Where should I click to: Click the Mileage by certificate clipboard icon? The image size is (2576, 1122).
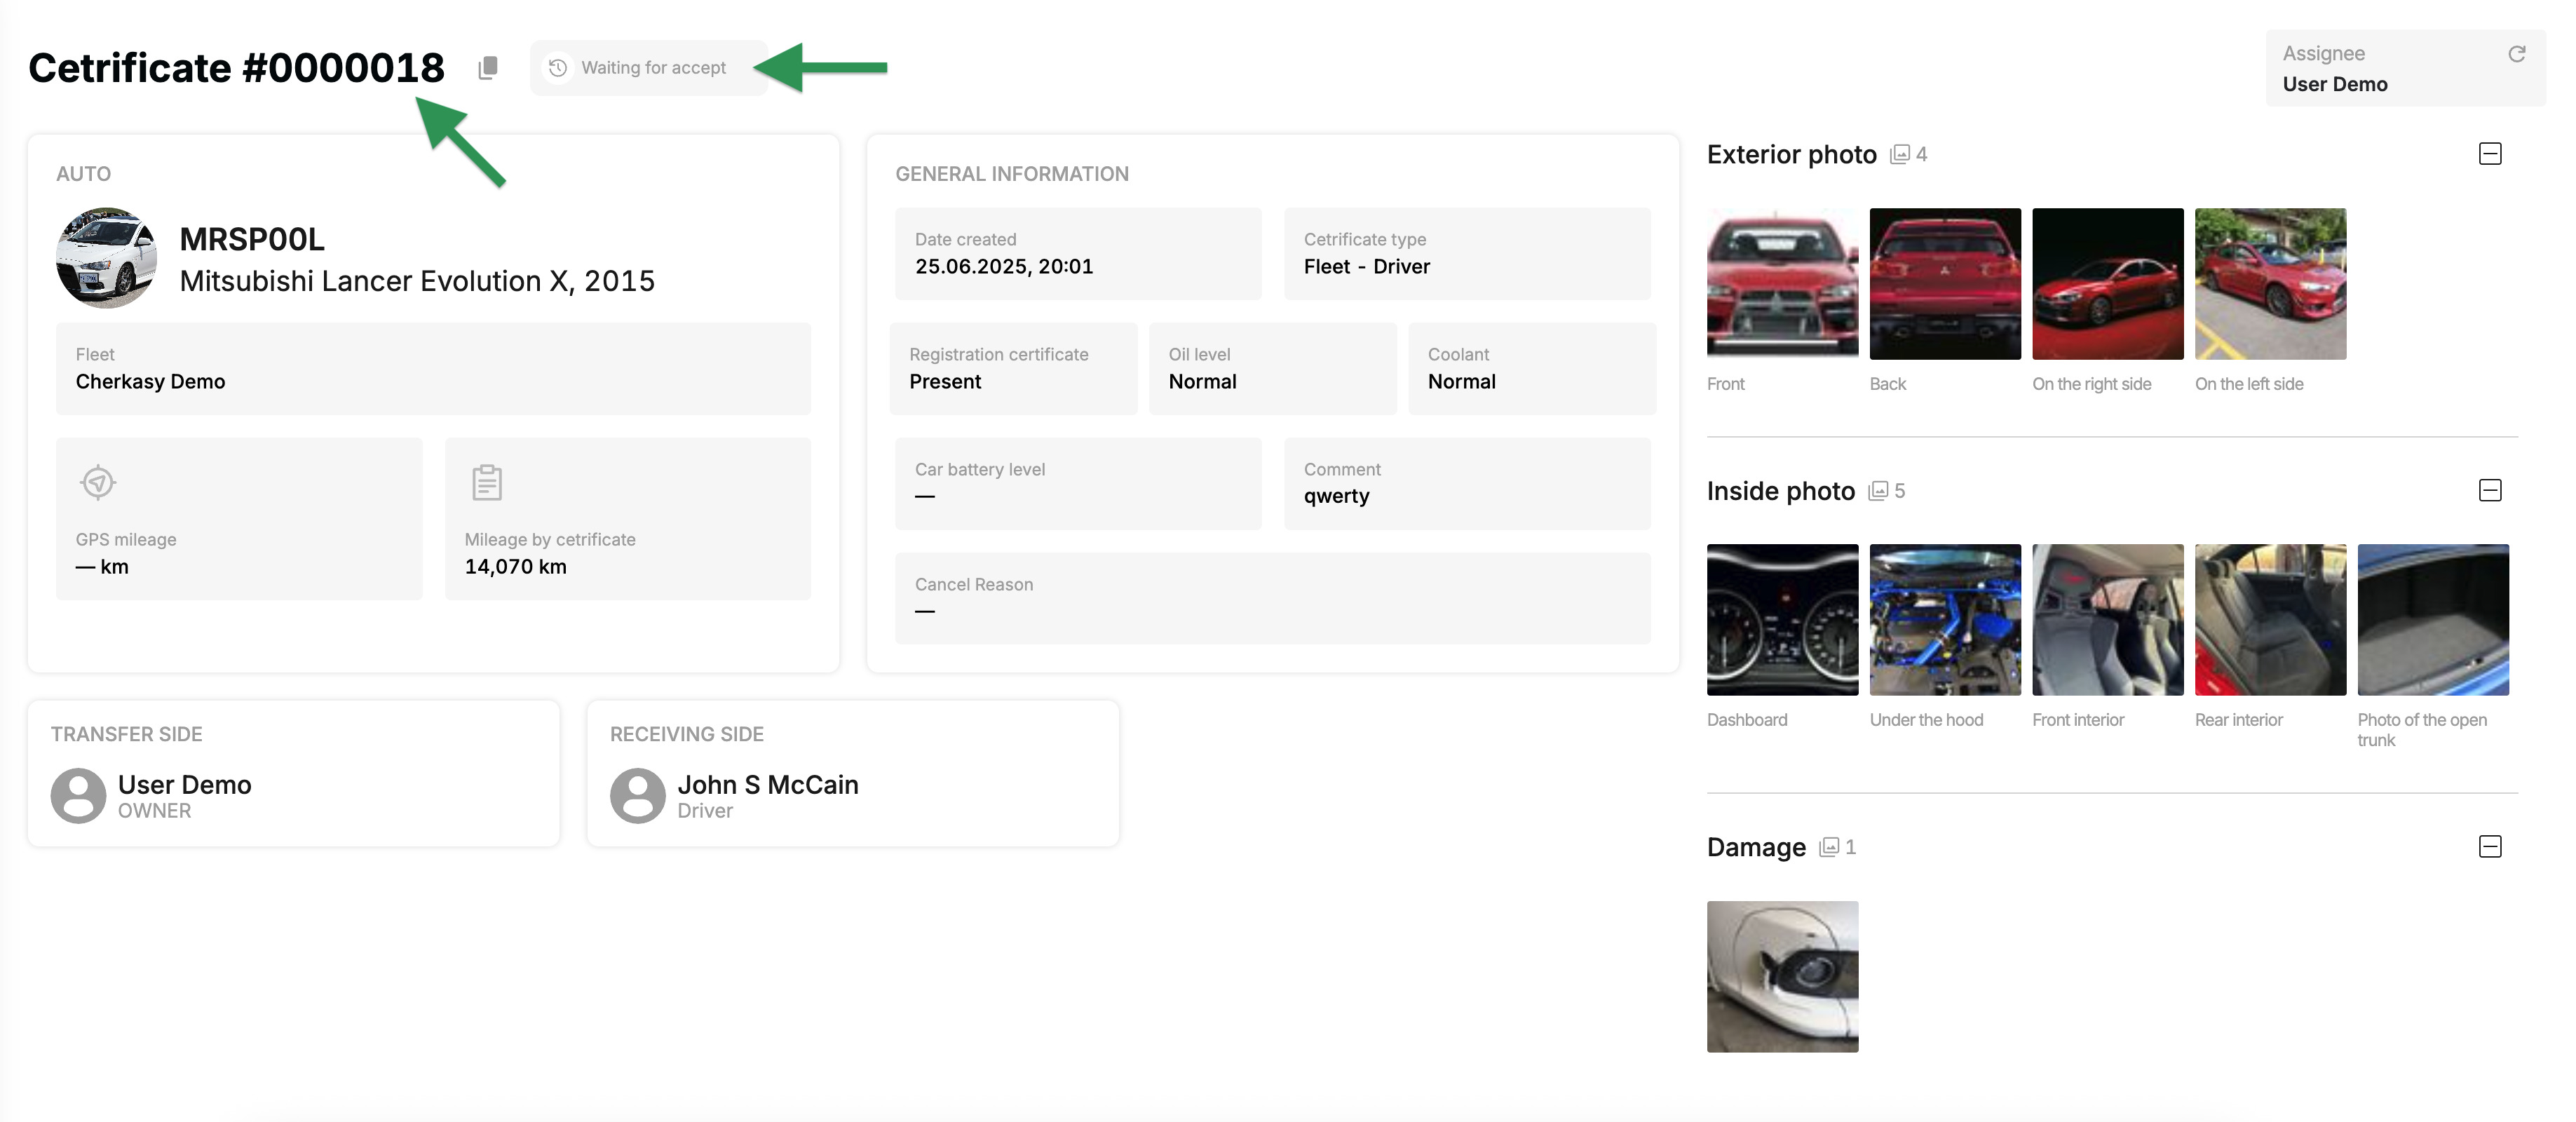[x=487, y=482]
